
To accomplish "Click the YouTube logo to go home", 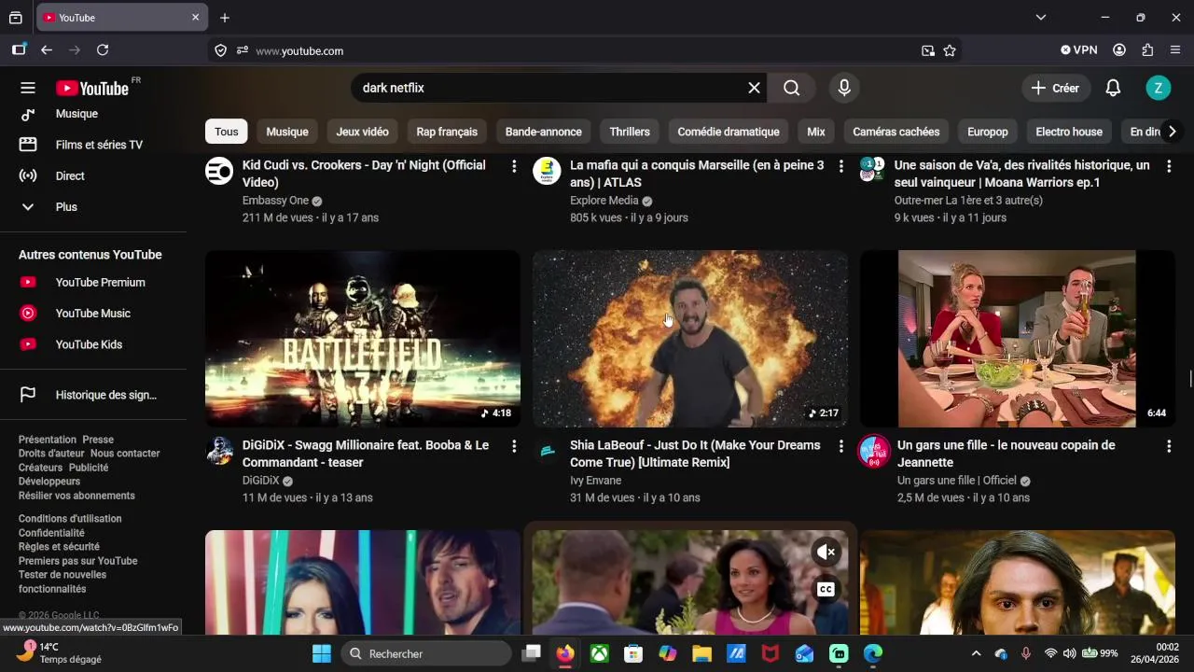I will click(x=92, y=88).
